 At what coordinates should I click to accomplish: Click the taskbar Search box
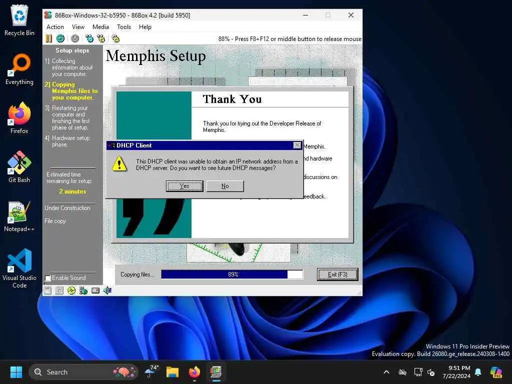point(83,372)
